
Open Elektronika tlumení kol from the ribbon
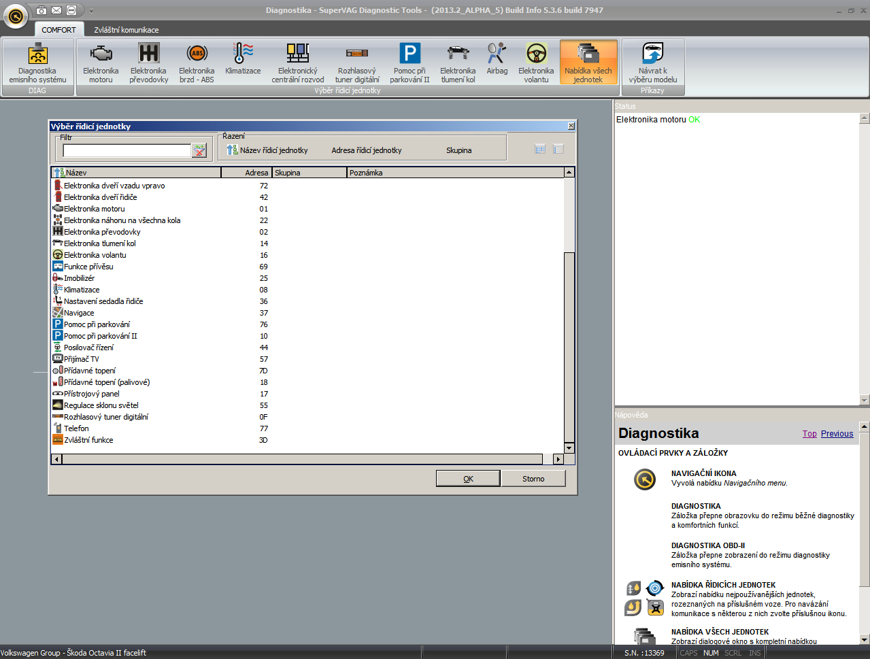458,62
